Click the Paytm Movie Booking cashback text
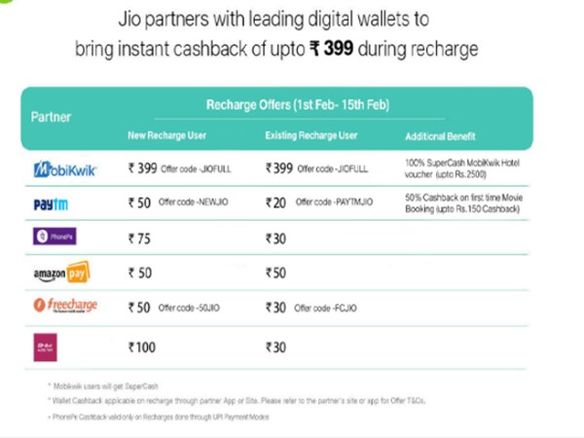 click(455, 202)
